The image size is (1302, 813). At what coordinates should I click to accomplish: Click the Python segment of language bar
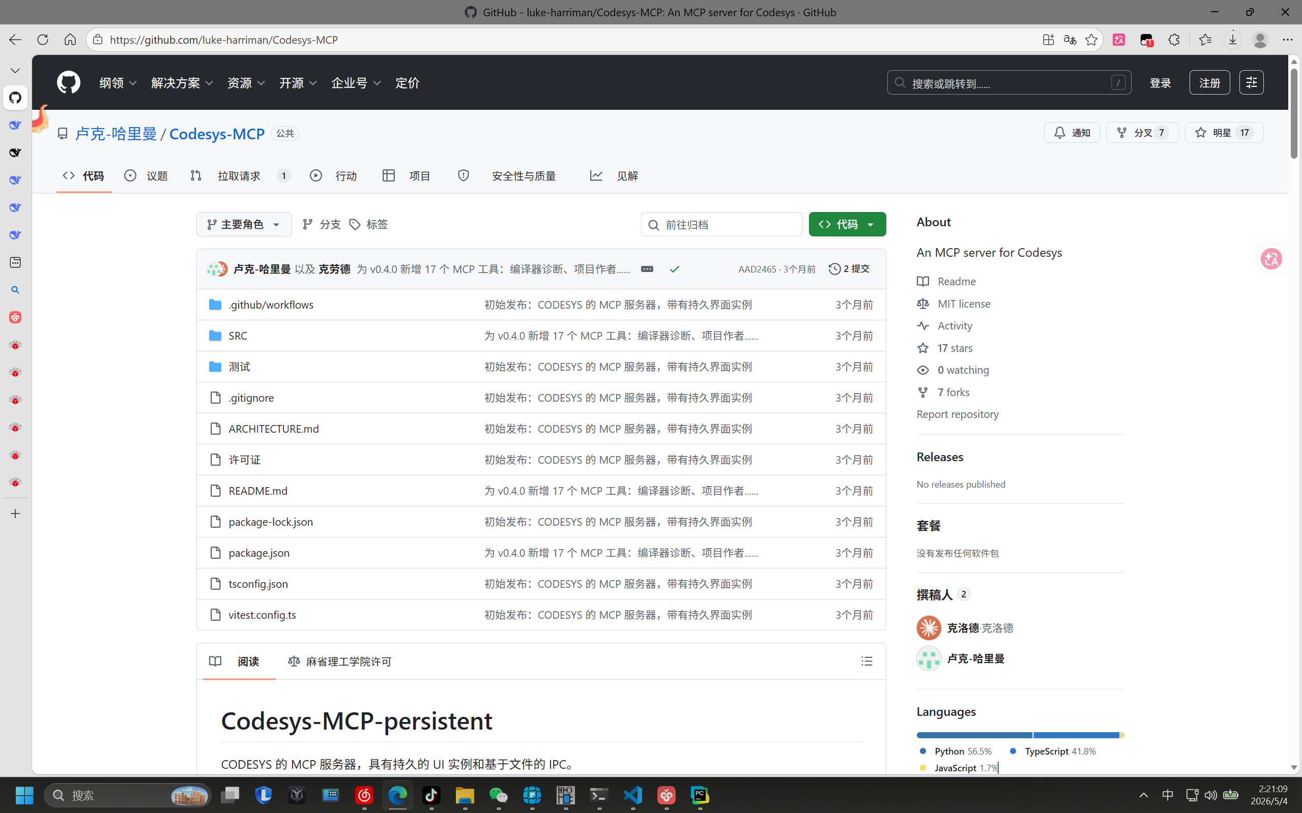pyautogui.click(x=974, y=735)
